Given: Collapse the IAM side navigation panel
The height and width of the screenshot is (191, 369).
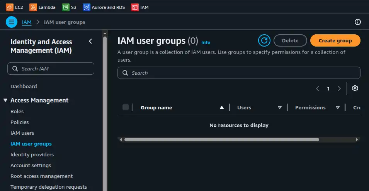Looking at the screenshot, I should [90, 41].
